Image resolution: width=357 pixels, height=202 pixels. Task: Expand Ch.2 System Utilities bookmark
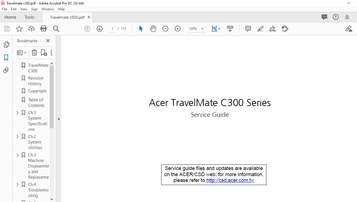[x=18, y=137]
